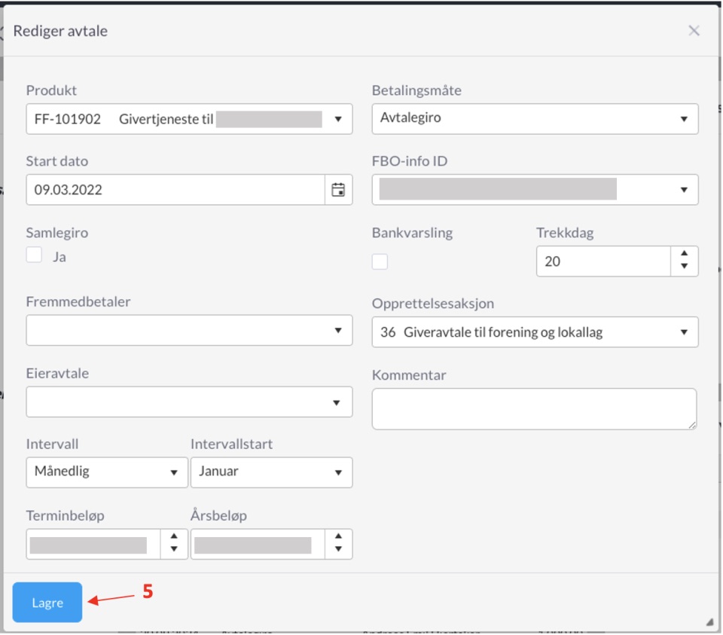The height and width of the screenshot is (635, 723).
Task: Increase the Trekkdag value
Action: pyautogui.click(x=684, y=255)
